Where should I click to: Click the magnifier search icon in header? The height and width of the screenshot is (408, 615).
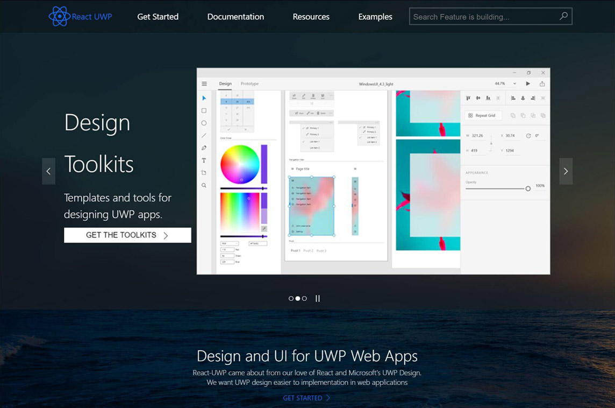tap(563, 16)
